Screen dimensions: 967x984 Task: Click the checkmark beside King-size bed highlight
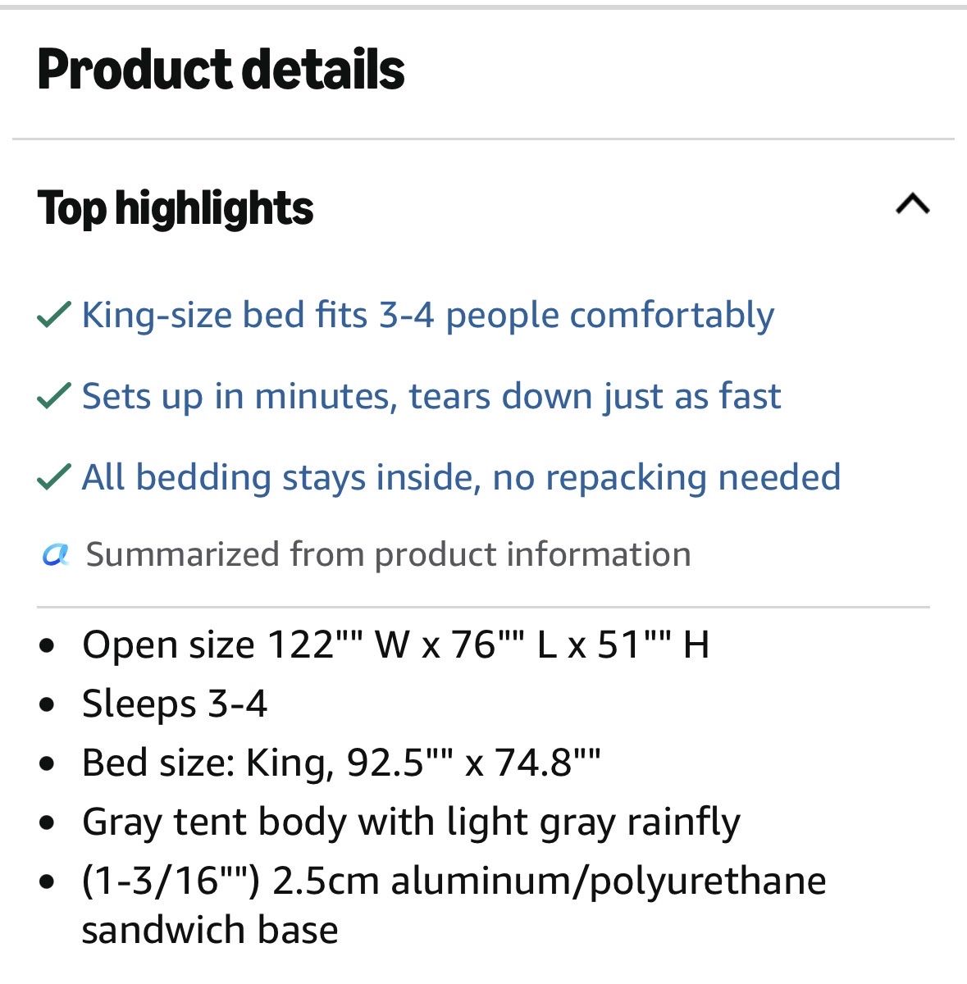[x=54, y=314]
